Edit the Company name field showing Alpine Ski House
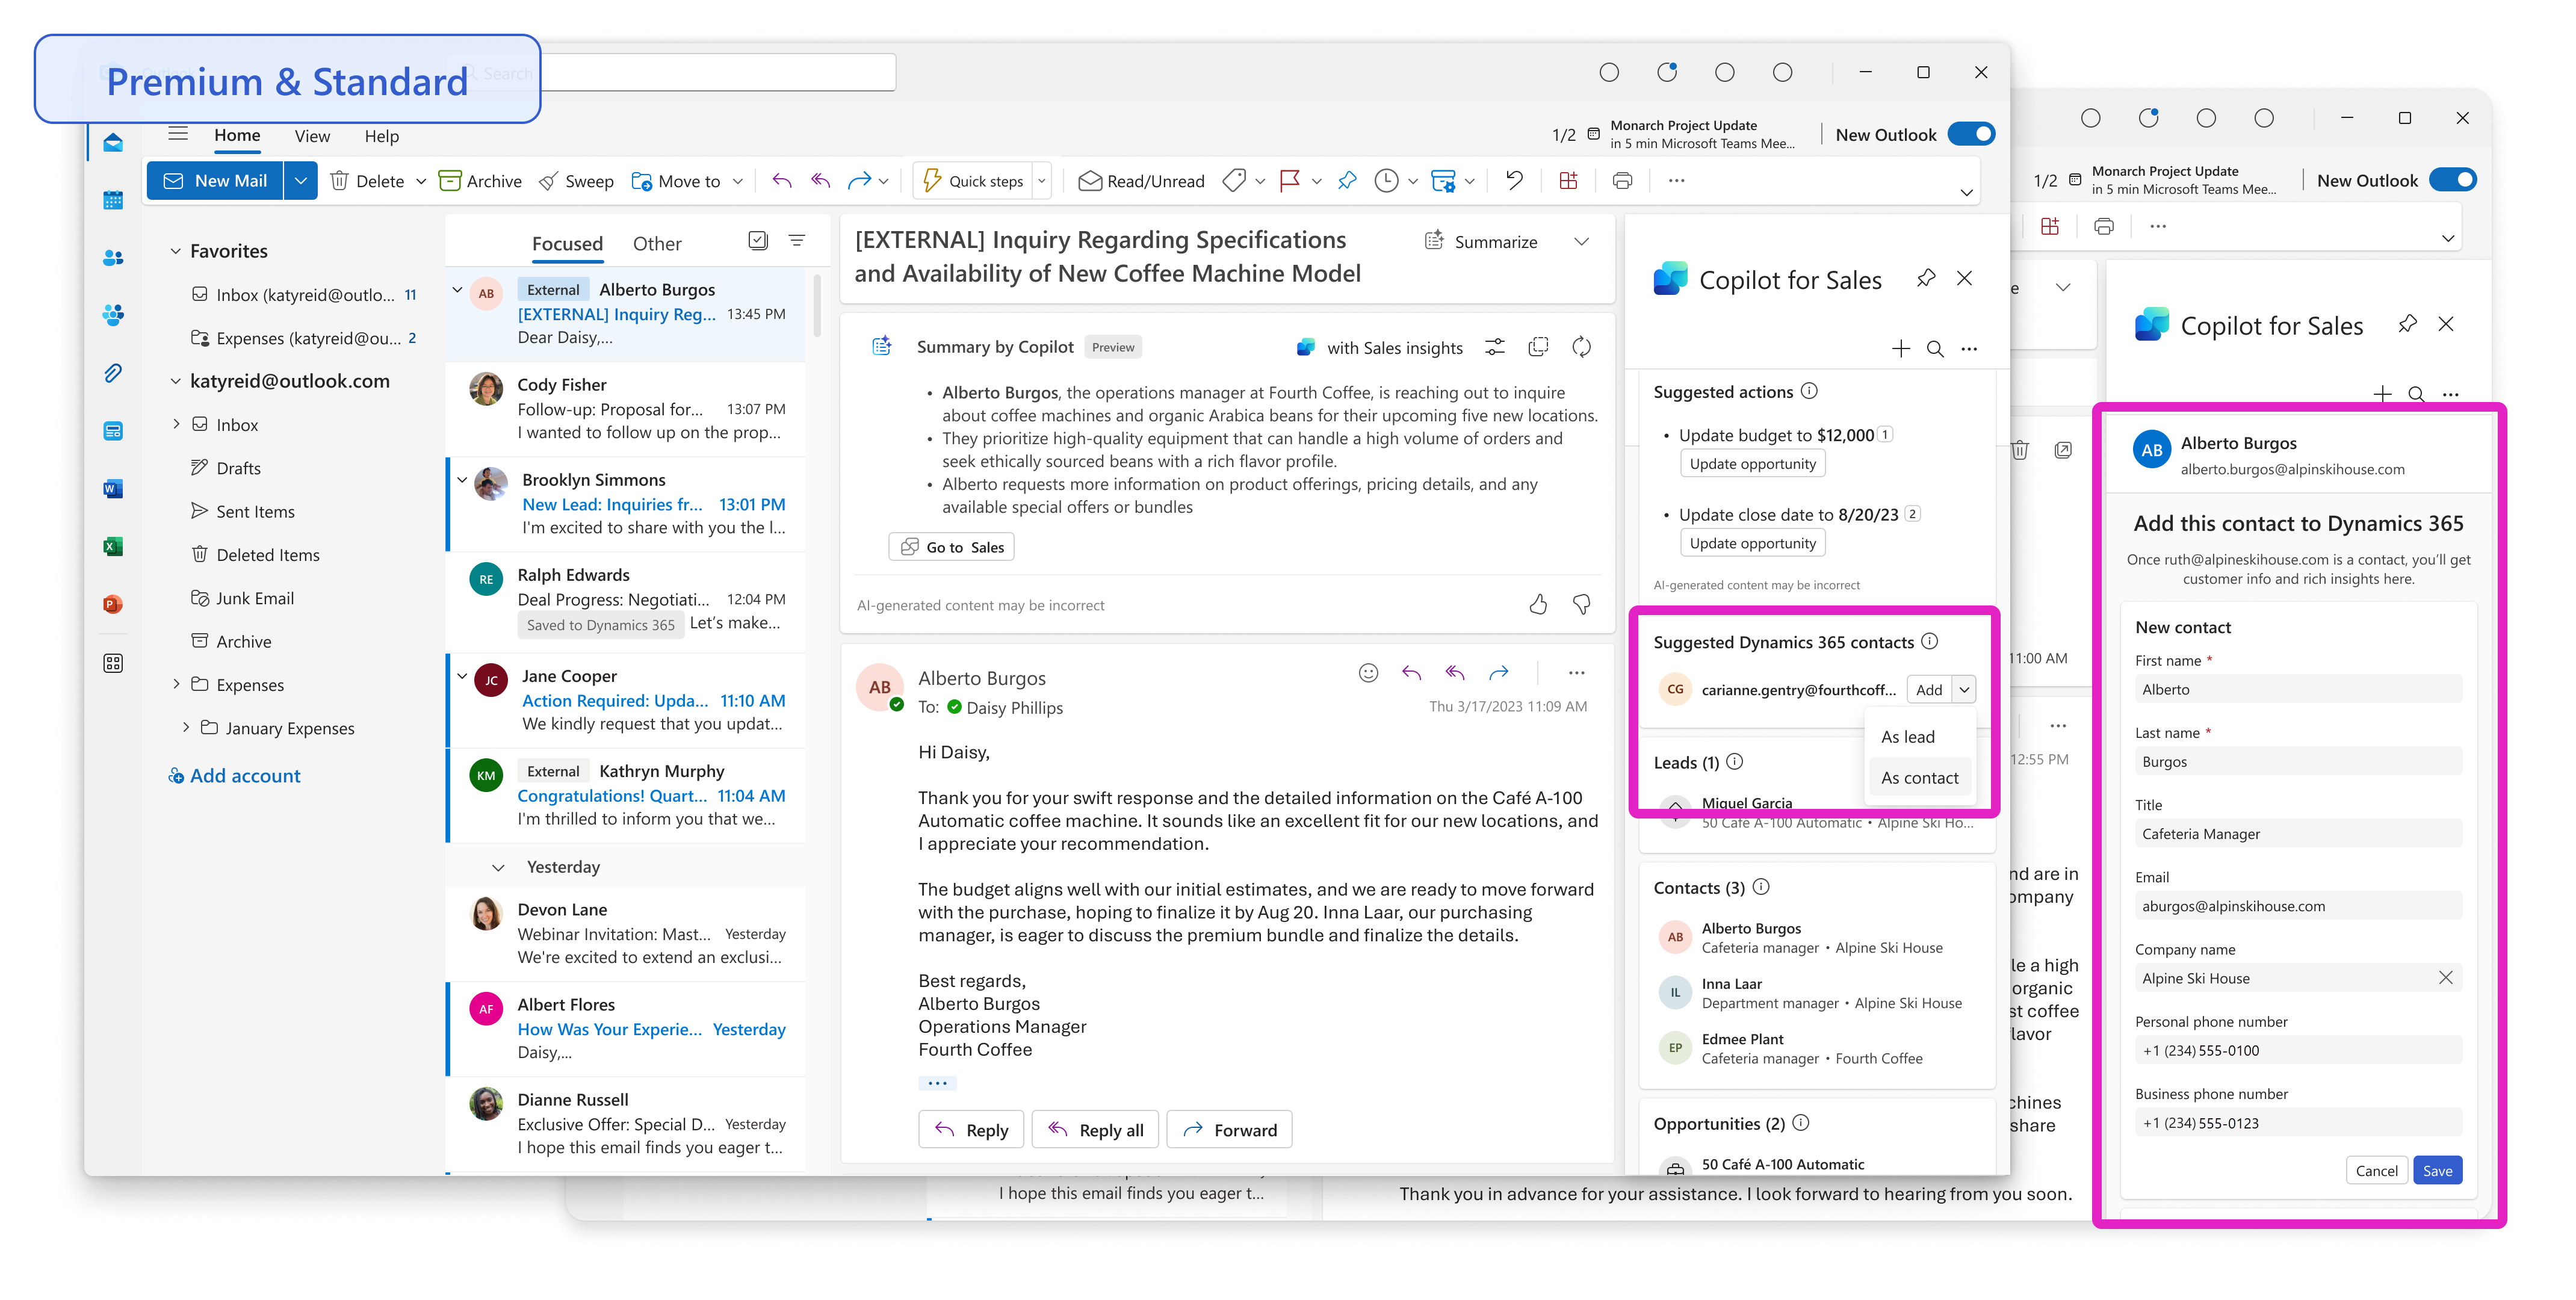This screenshot has height=1300, width=2576. click(2280, 978)
